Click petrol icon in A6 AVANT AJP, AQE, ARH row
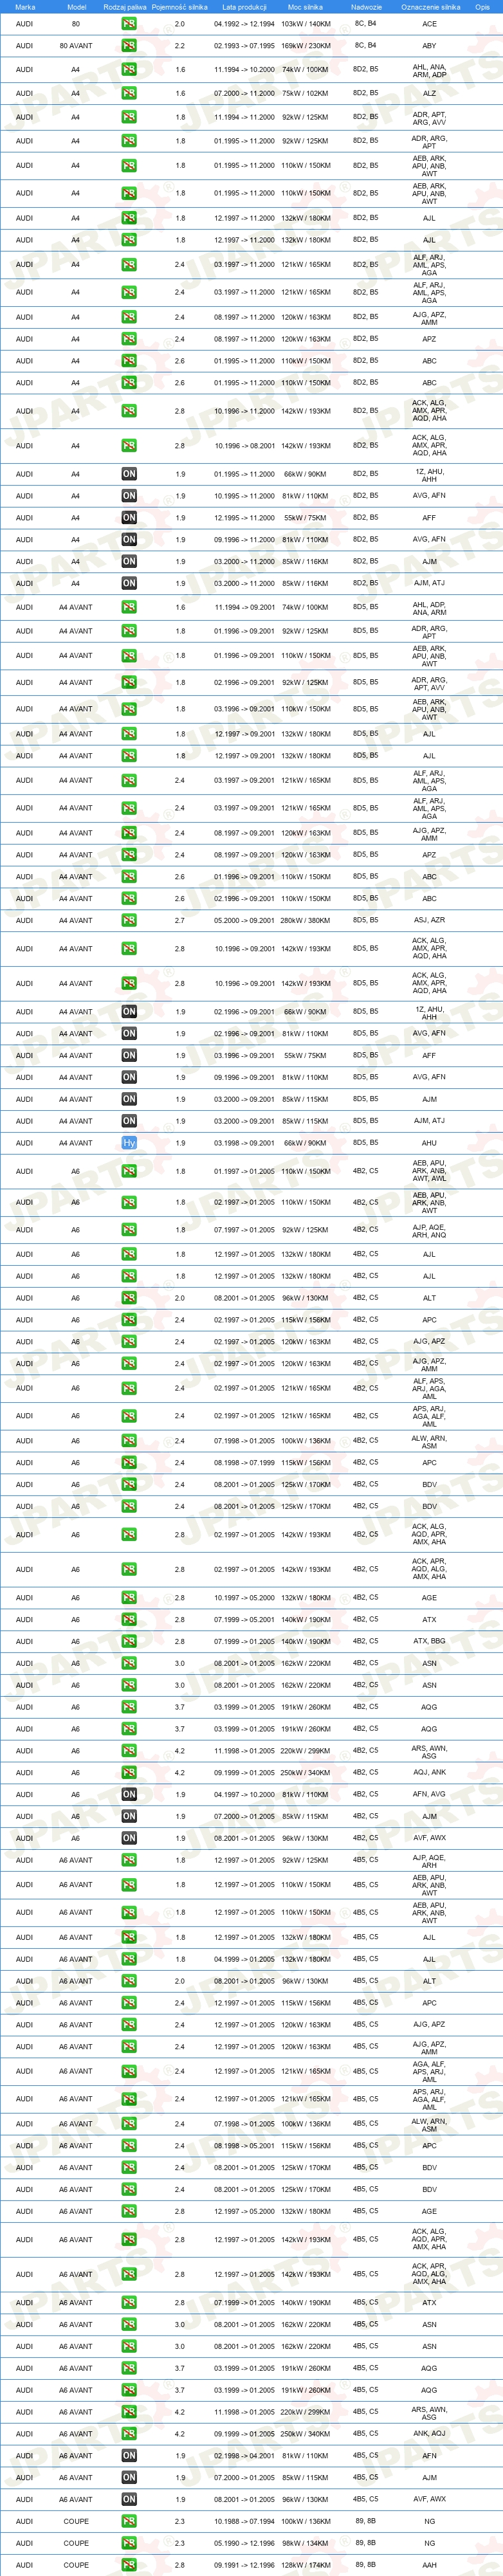 (129, 1860)
